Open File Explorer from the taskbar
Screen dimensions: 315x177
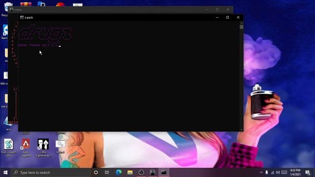pos(130,173)
